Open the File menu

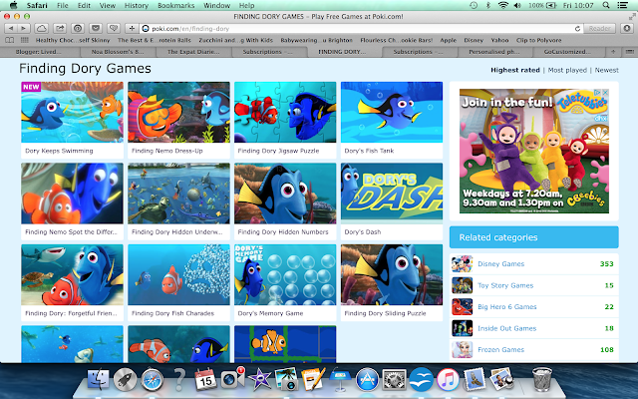[x=62, y=5]
